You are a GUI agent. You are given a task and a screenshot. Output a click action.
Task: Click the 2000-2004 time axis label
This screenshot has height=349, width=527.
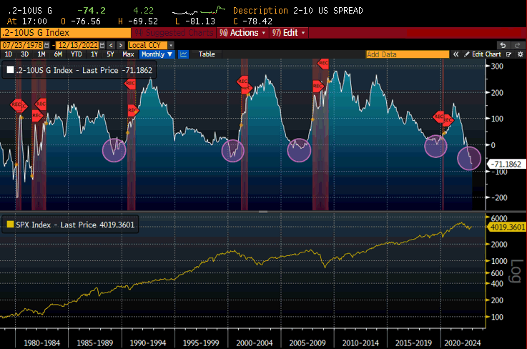(x=254, y=343)
